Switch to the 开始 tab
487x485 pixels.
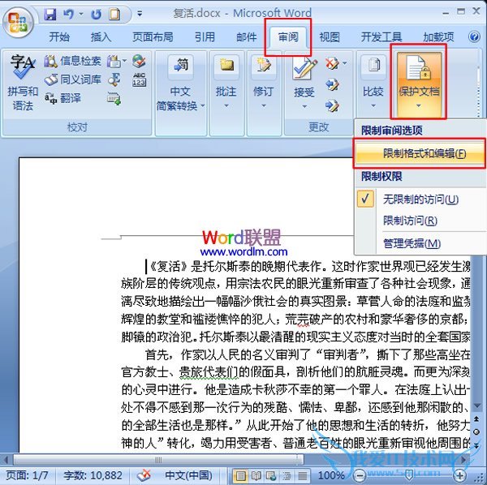click(x=59, y=37)
